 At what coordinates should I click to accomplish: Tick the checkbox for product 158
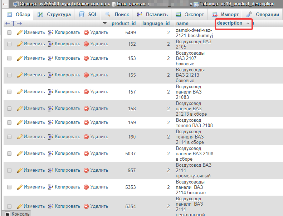(9, 109)
